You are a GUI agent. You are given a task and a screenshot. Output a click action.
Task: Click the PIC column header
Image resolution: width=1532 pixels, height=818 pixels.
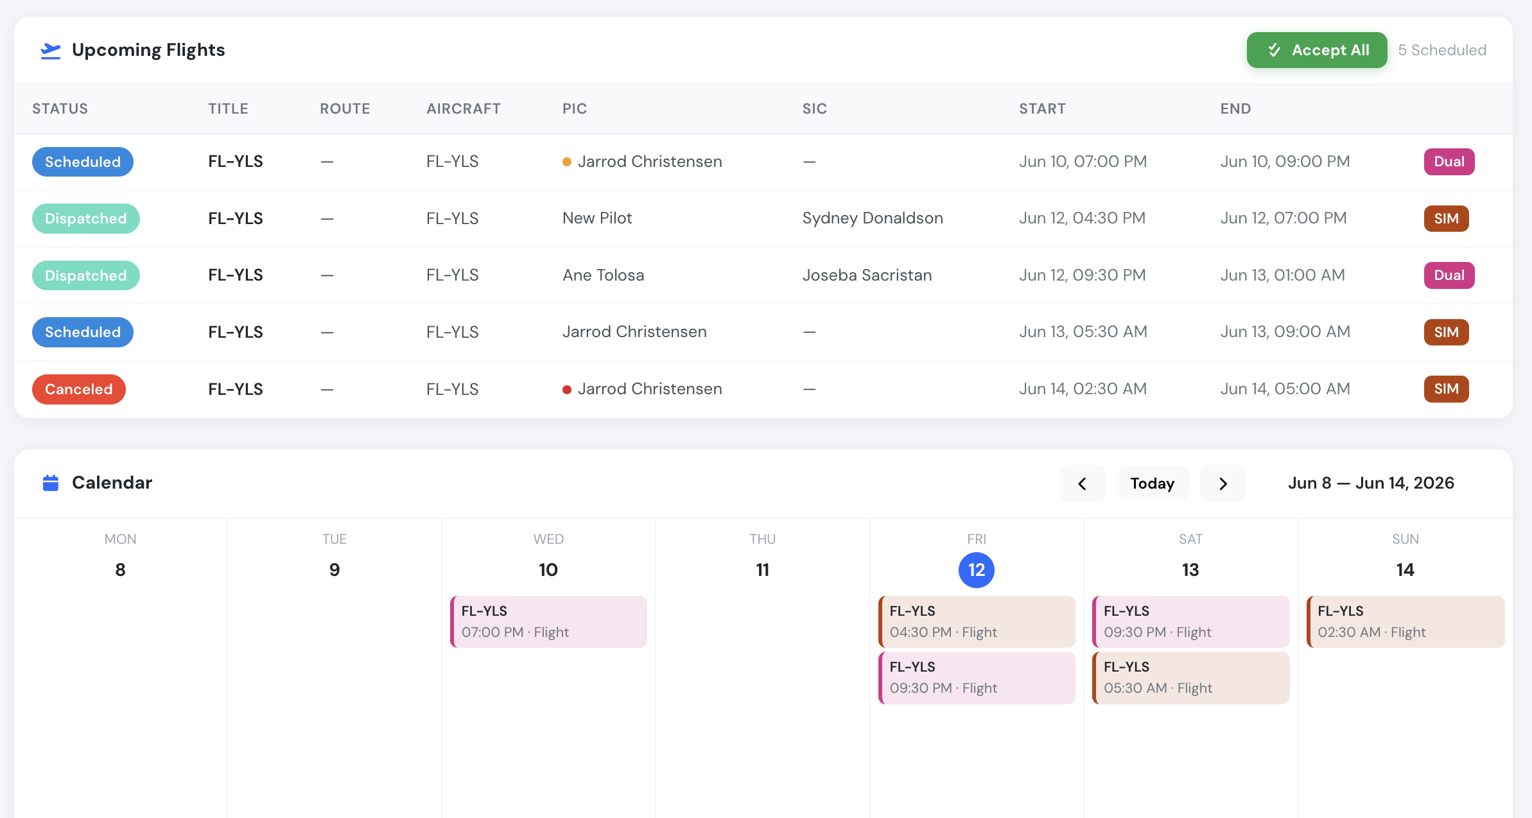coord(575,109)
